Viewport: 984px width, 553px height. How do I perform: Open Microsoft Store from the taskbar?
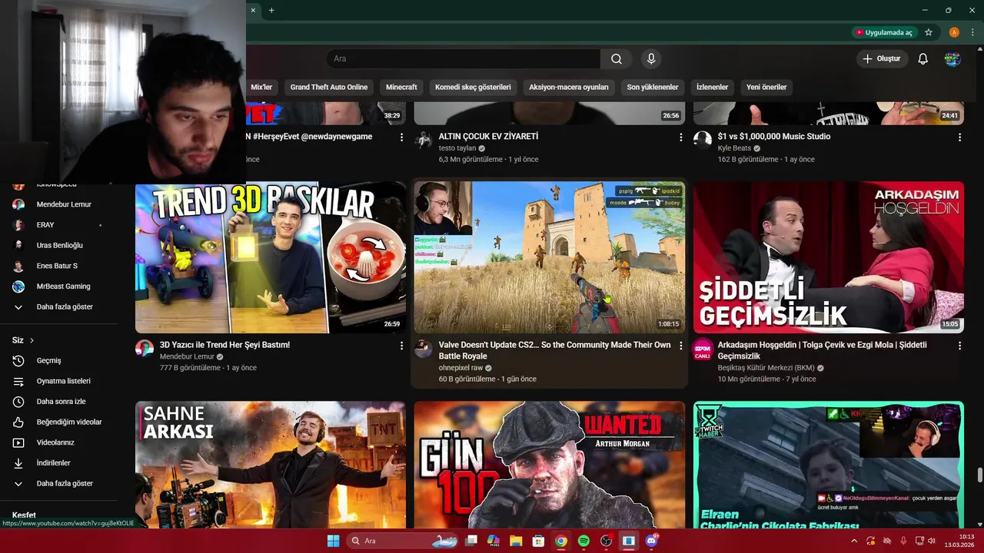point(538,541)
